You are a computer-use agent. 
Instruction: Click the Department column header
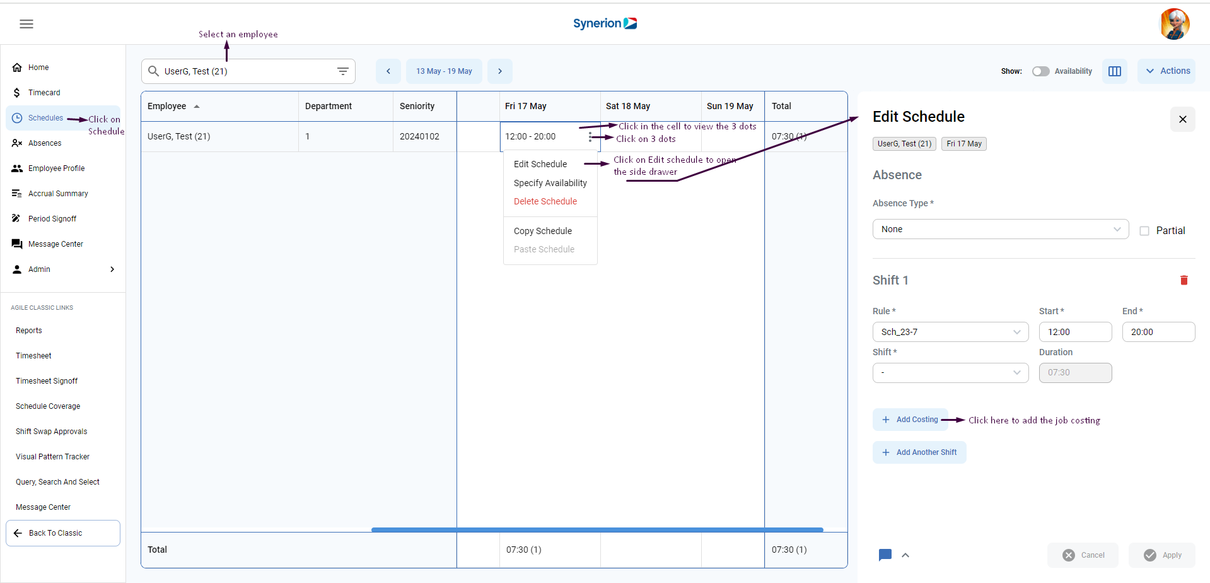[346, 107]
